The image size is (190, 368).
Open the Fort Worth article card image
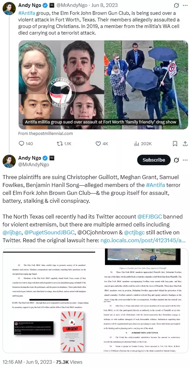click(x=103, y=85)
